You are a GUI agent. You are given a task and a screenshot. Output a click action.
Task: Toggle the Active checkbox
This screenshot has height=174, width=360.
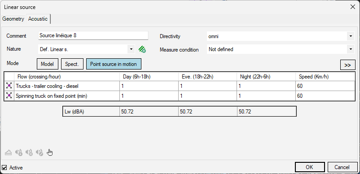(x=4, y=168)
